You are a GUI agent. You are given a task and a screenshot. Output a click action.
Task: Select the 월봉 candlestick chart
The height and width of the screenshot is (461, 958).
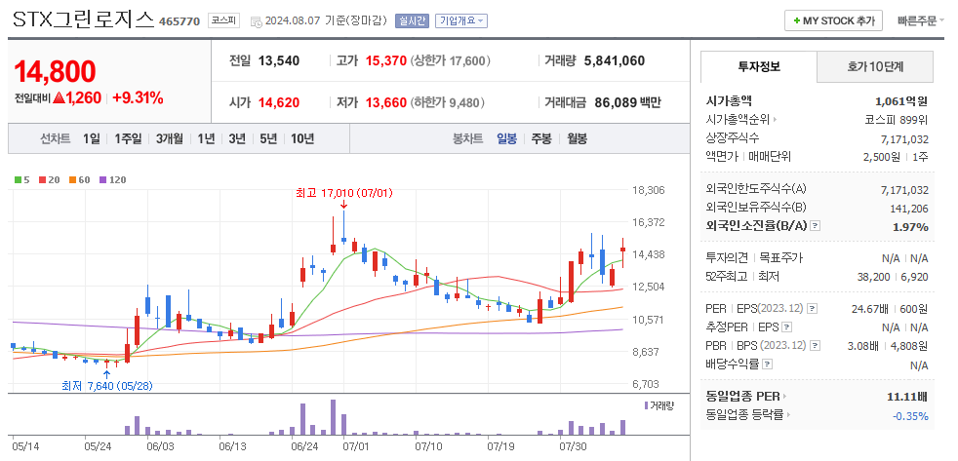coord(577,138)
